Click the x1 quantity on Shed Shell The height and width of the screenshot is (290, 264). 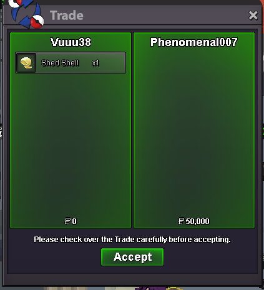[x=95, y=63]
